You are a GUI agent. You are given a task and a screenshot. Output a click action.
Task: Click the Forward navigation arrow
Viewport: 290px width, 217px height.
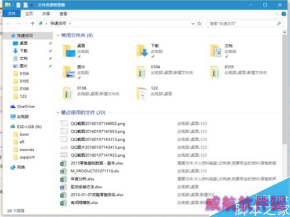point(19,24)
